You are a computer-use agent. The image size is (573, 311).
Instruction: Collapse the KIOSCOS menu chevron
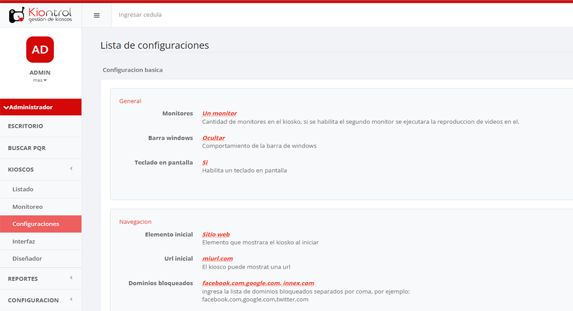click(71, 169)
